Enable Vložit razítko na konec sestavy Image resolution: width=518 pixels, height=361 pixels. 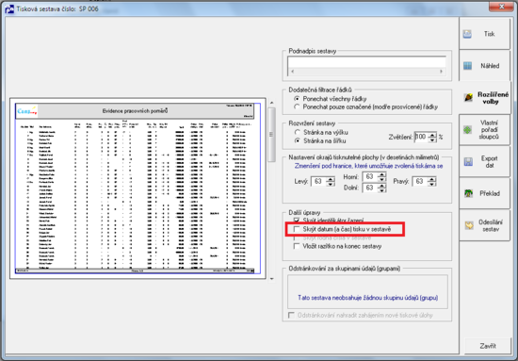click(297, 246)
